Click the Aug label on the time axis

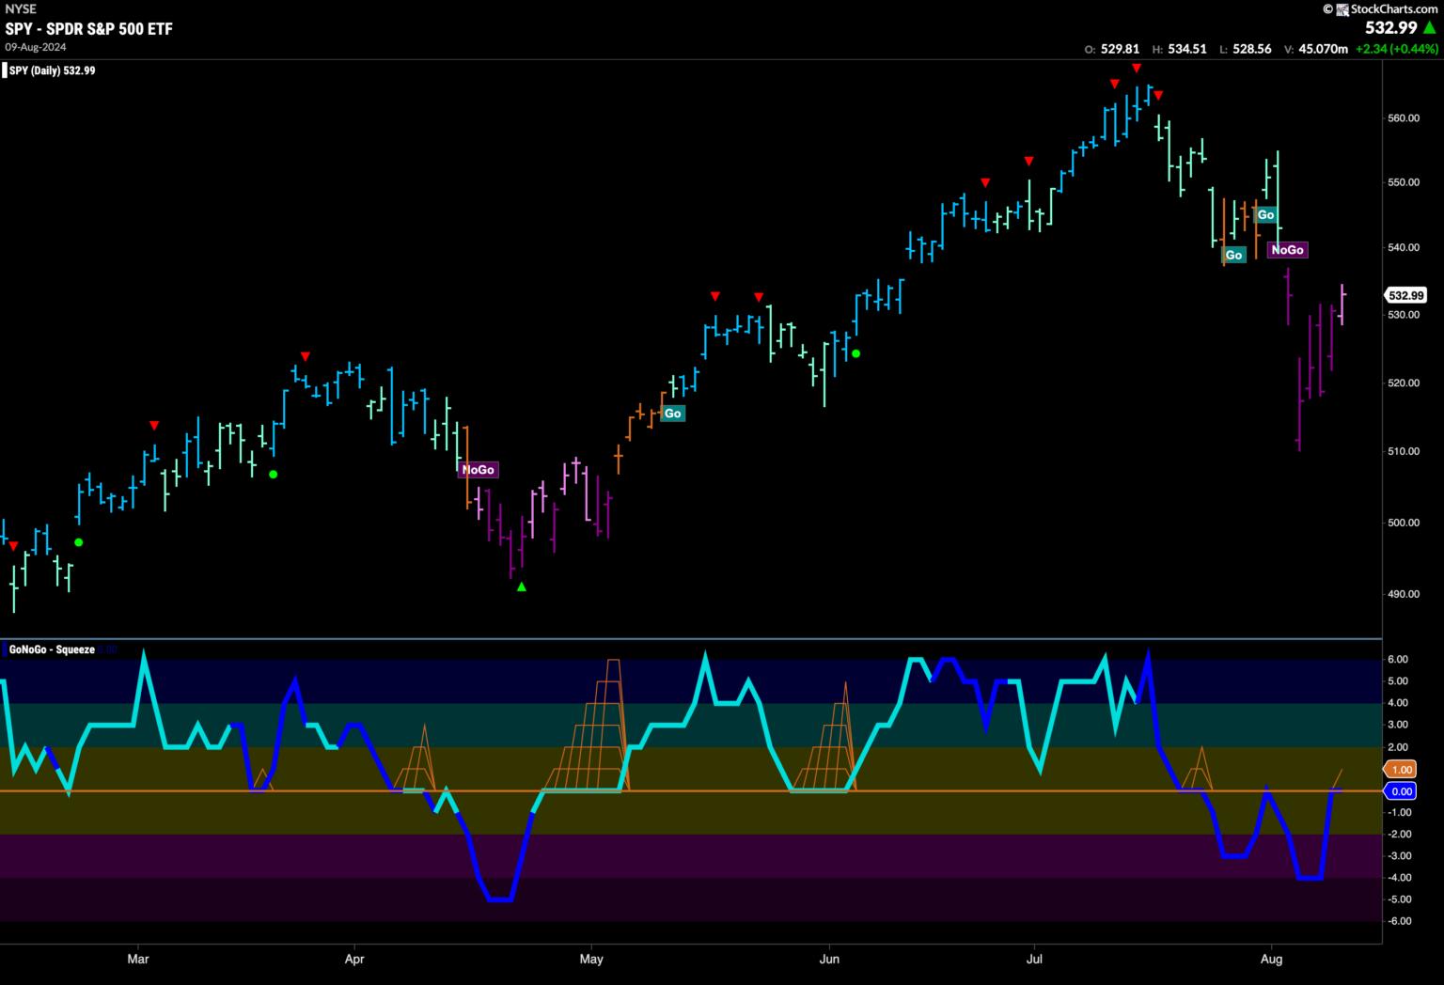click(1271, 960)
